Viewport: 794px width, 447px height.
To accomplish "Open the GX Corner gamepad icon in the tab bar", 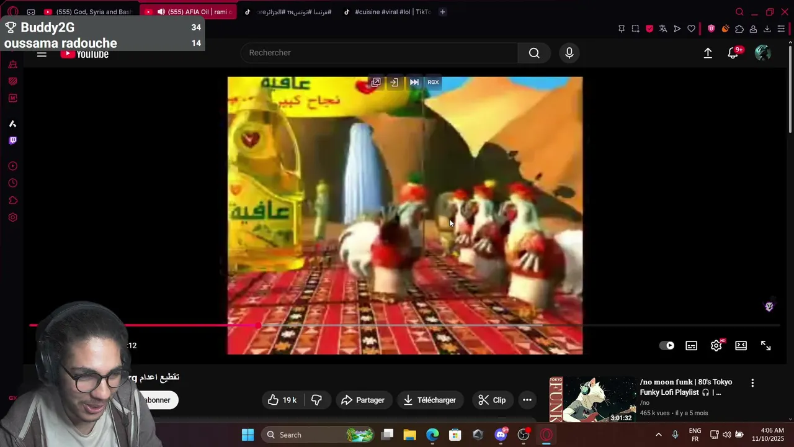I will 31,12.
